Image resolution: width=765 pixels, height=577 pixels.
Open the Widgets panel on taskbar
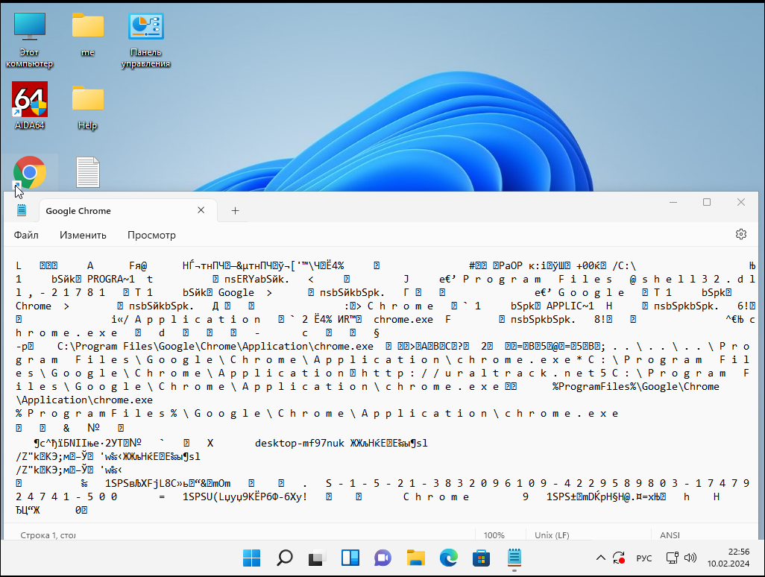(x=350, y=558)
